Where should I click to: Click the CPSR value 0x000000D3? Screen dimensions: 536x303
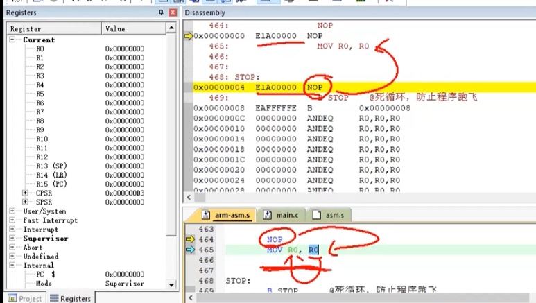[x=125, y=193]
